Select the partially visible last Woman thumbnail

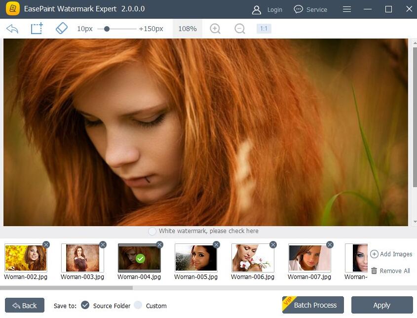pos(356,258)
